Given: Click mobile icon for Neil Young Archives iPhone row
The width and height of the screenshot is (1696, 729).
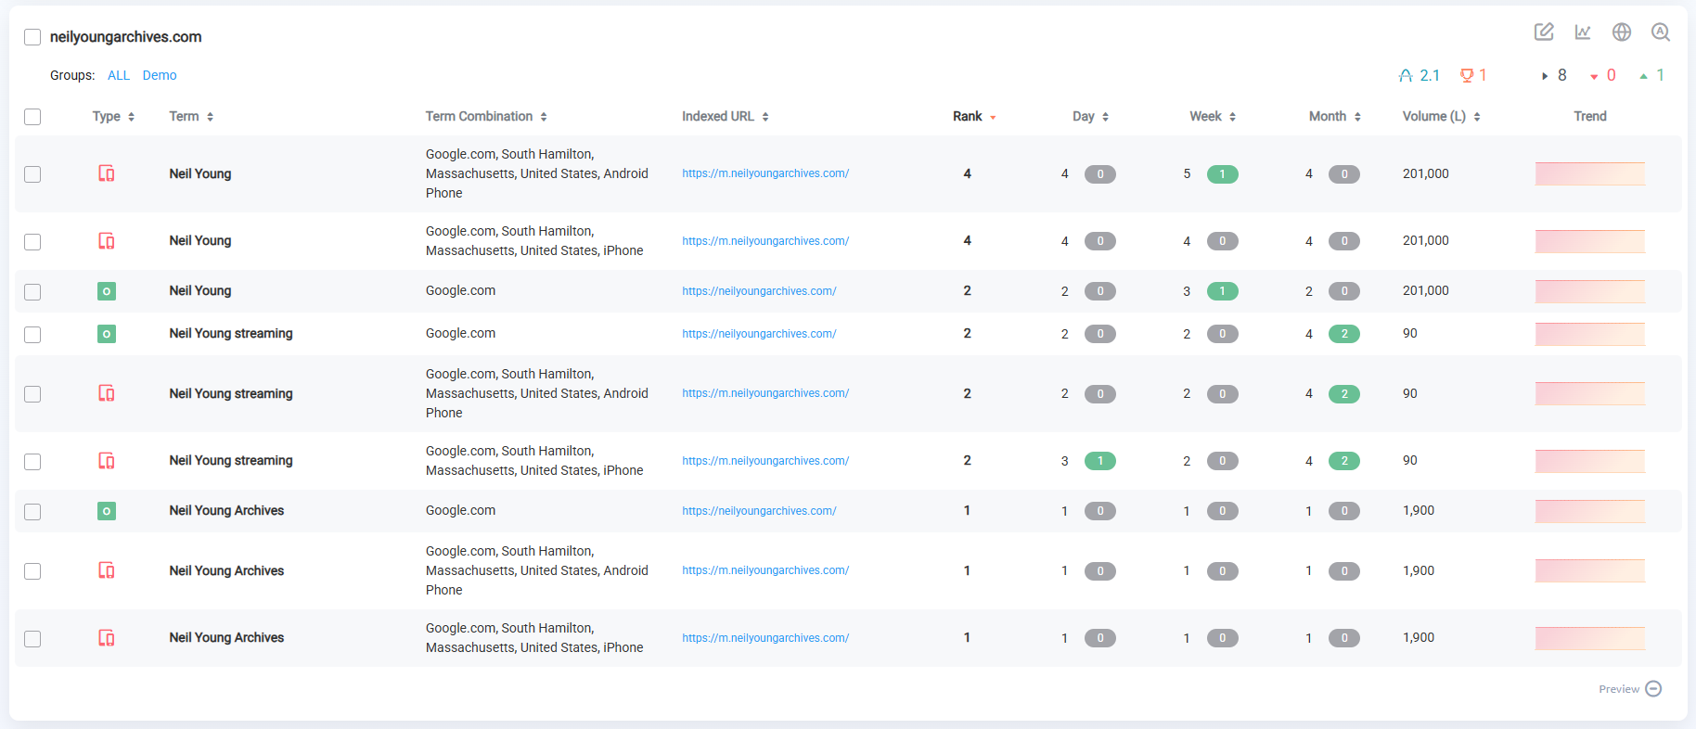Looking at the screenshot, I should tap(107, 638).
